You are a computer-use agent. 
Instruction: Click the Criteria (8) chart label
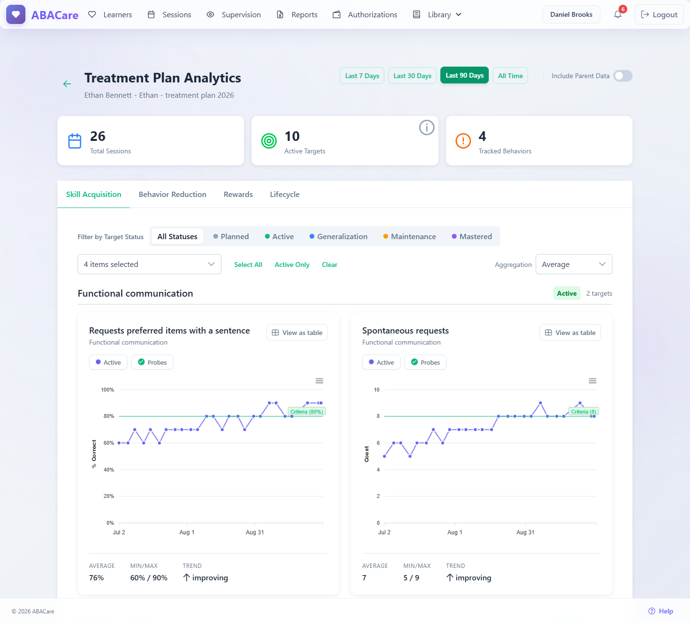tap(584, 412)
